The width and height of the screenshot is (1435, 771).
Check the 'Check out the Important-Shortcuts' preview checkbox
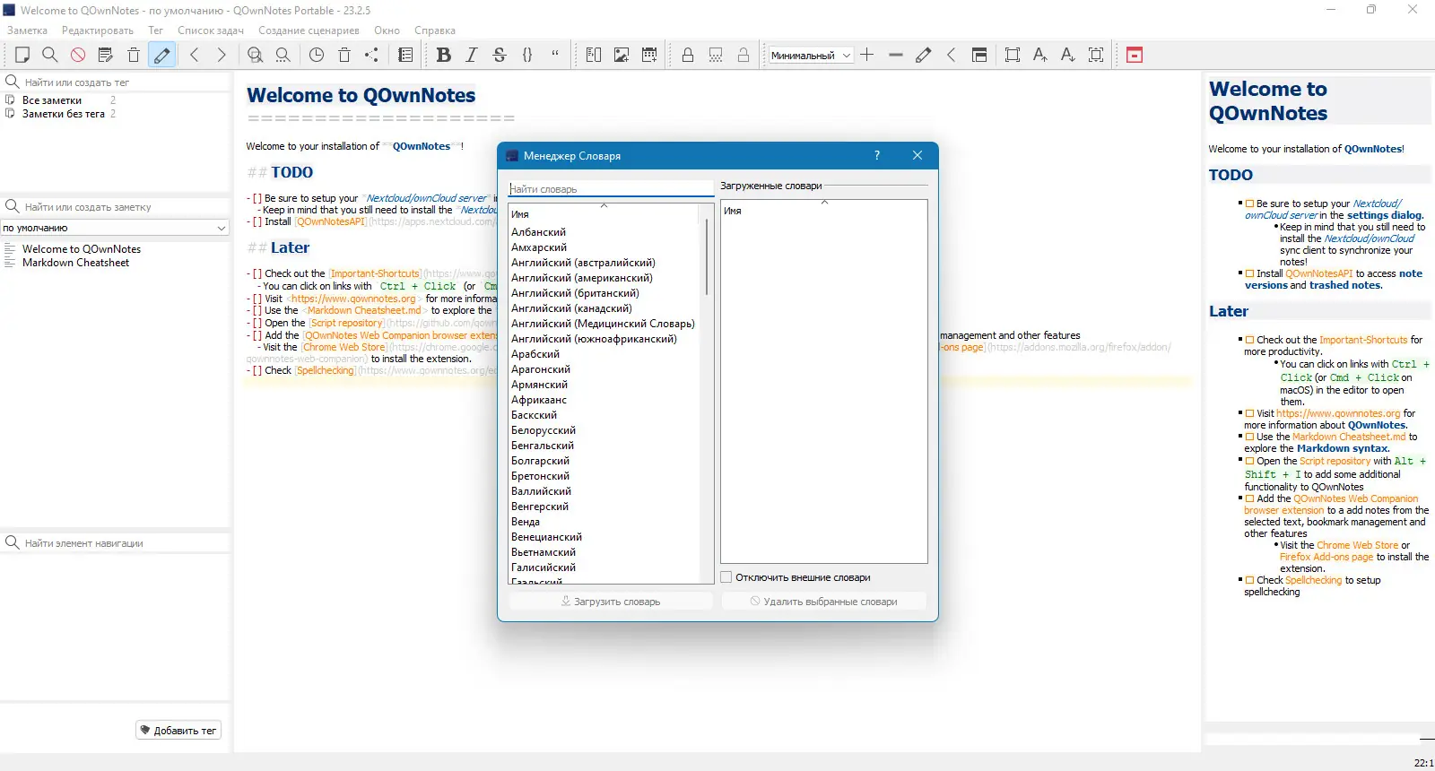coord(1249,340)
